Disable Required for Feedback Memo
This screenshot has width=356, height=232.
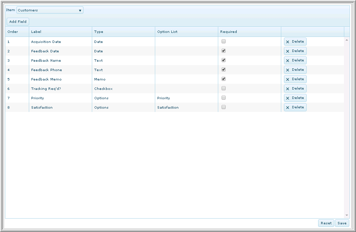pos(224,79)
